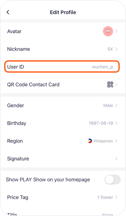
Task: Edit the Nickname value 5X
Action: [110, 49]
